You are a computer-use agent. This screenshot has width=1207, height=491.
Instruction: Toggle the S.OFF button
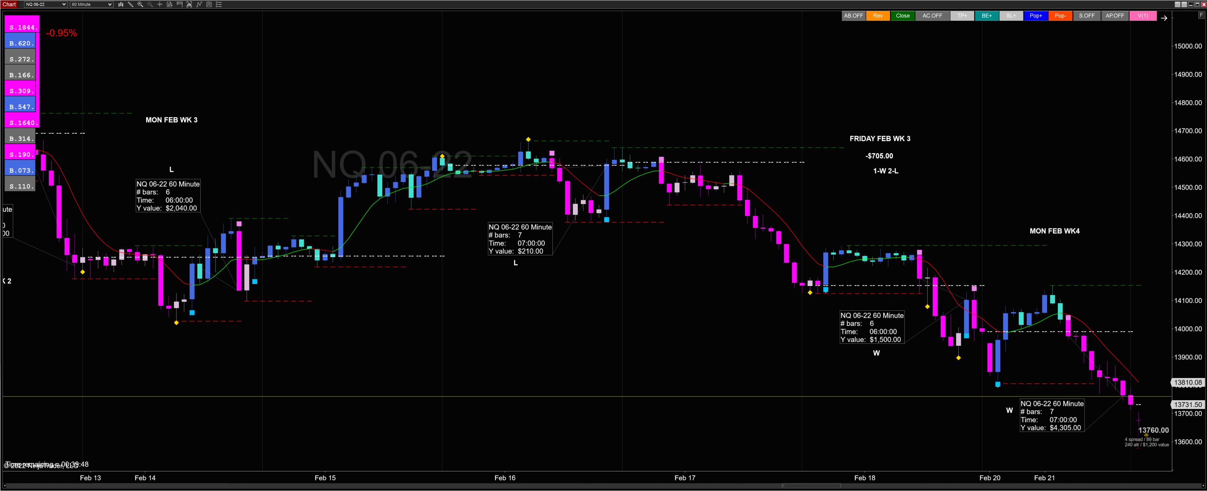click(x=1087, y=16)
